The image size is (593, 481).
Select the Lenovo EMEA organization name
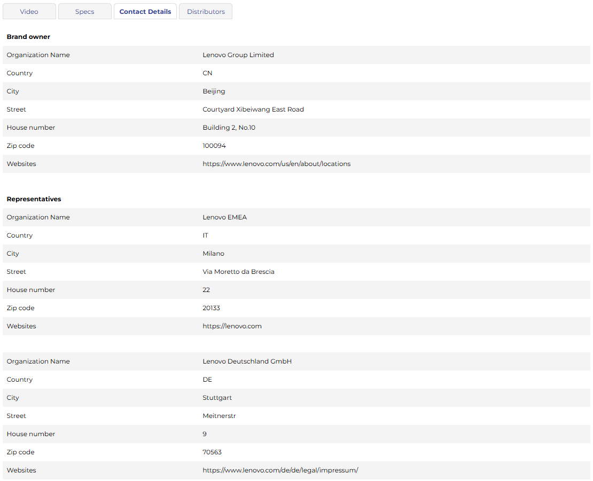coord(224,217)
